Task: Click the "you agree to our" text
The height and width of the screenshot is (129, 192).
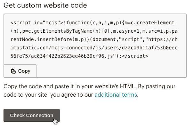Action: coord(71,95)
